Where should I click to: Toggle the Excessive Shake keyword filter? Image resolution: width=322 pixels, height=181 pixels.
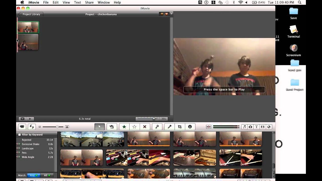18,144
